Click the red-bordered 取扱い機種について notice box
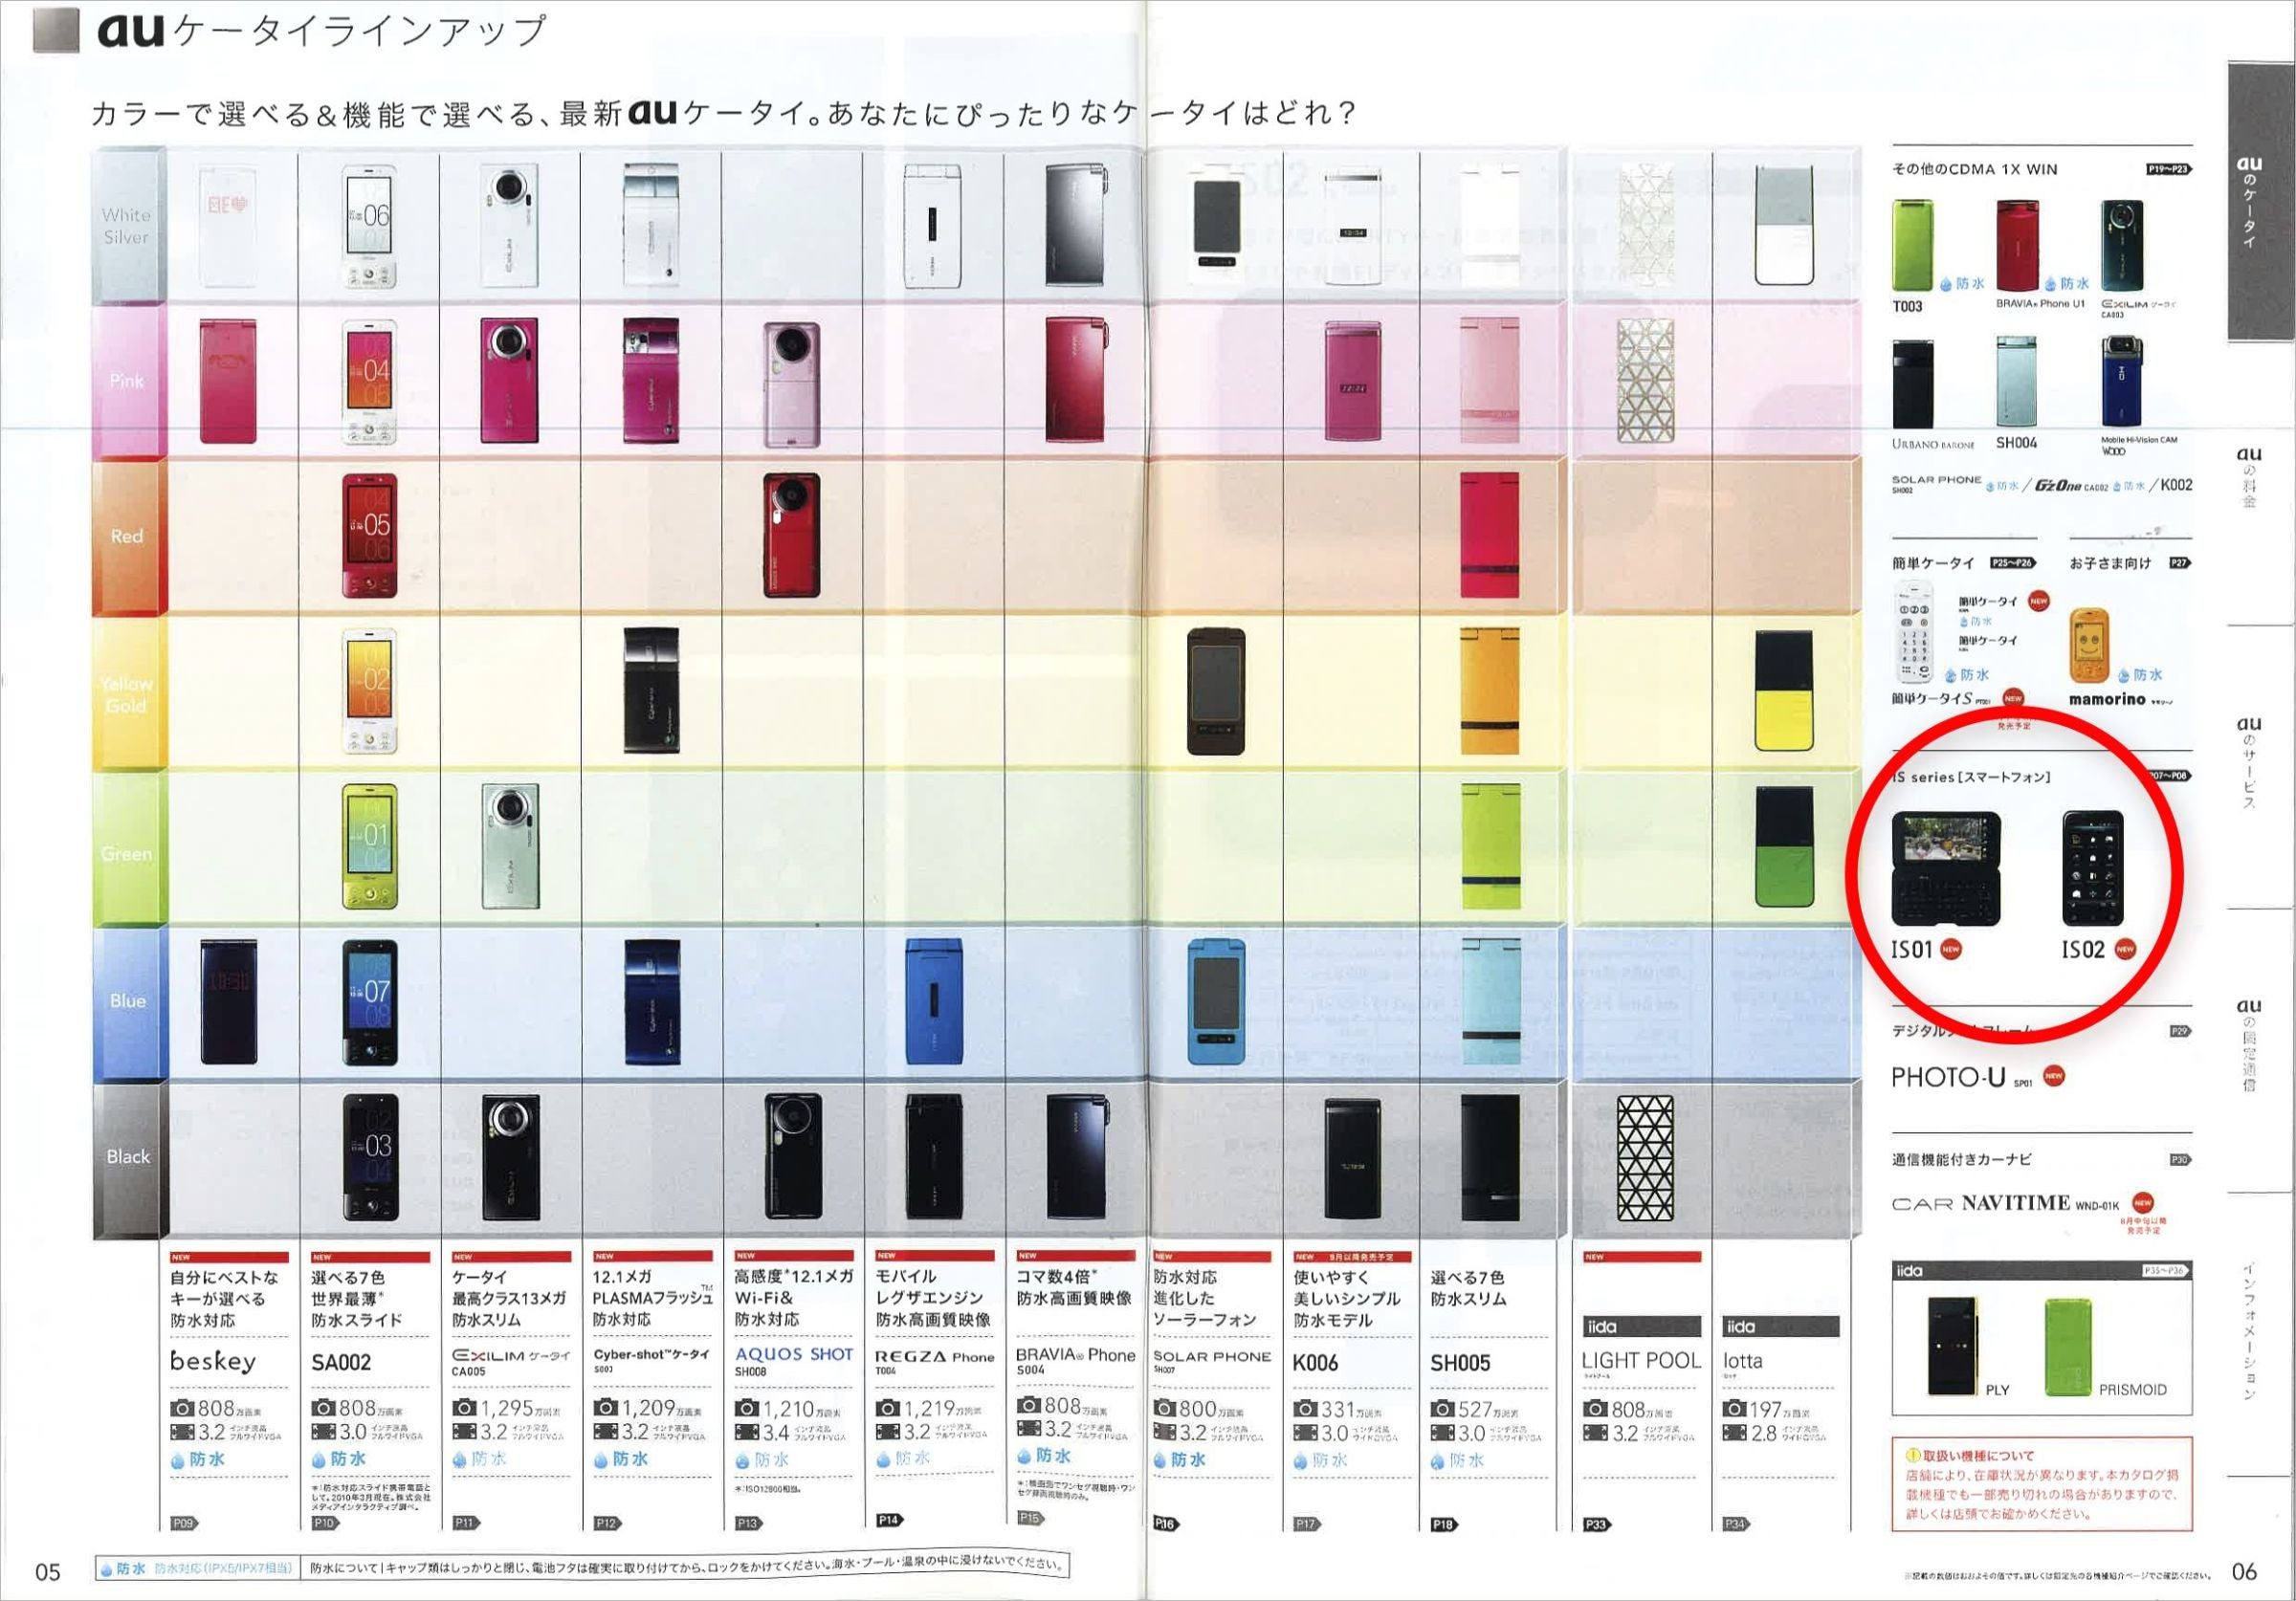The image size is (2296, 1601). point(2042,1484)
